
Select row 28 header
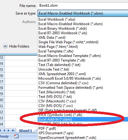pos(2,88)
